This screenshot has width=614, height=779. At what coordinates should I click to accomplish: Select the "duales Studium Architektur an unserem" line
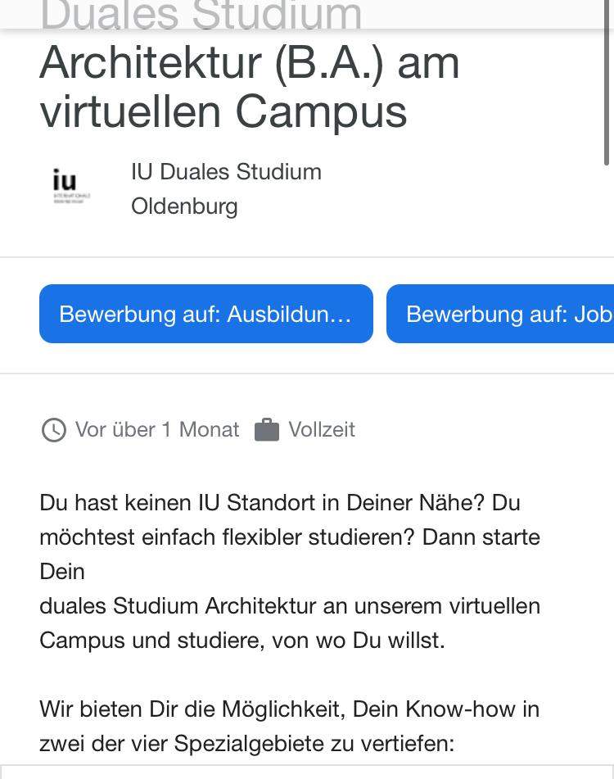click(x=289, y=606)
